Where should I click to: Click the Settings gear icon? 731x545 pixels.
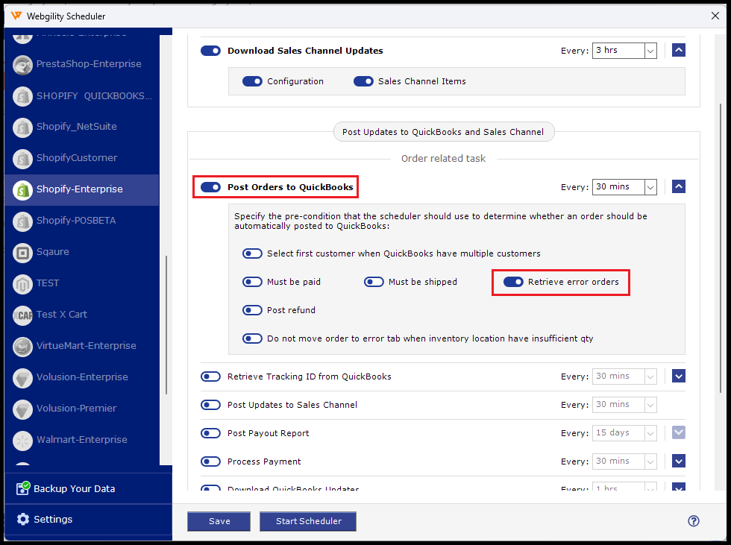[x=23, y=519]
